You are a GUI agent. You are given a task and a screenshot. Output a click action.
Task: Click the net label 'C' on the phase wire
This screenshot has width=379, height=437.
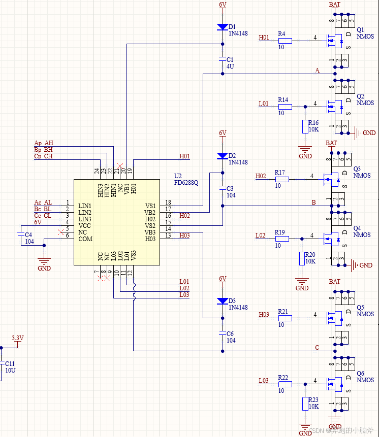pos(317,348)
